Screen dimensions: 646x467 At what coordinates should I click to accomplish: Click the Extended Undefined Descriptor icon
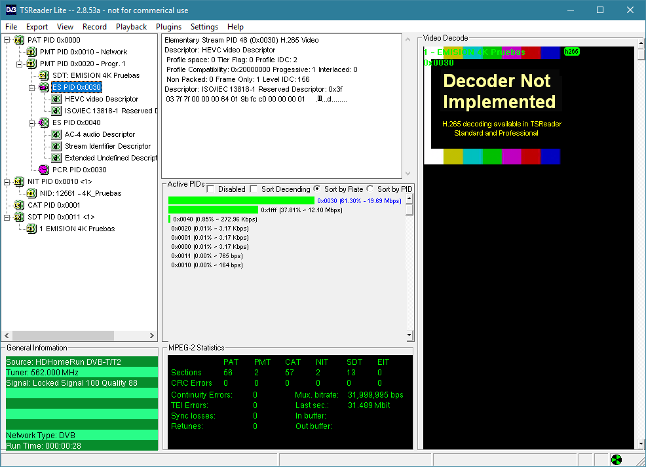(56, 158)
